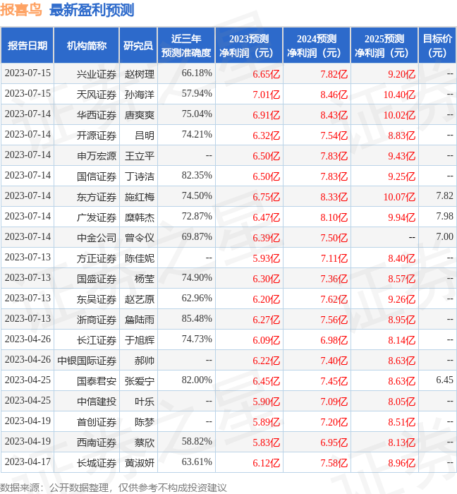Click researcher name 赵树理
This screenshot has height=494, width=457.
(x=140, y=74)
